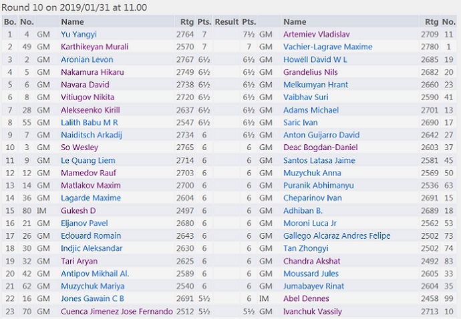Viewport: 461px width, 319px height.
Task: Open Muzychuk Mariya's player page
Action: click(x=91, y=286)
